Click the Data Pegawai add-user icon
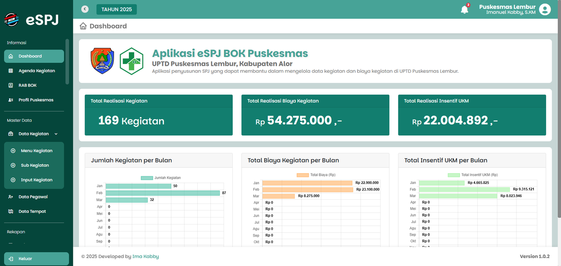This screenshot has height=266, width=561. point(11,197)
